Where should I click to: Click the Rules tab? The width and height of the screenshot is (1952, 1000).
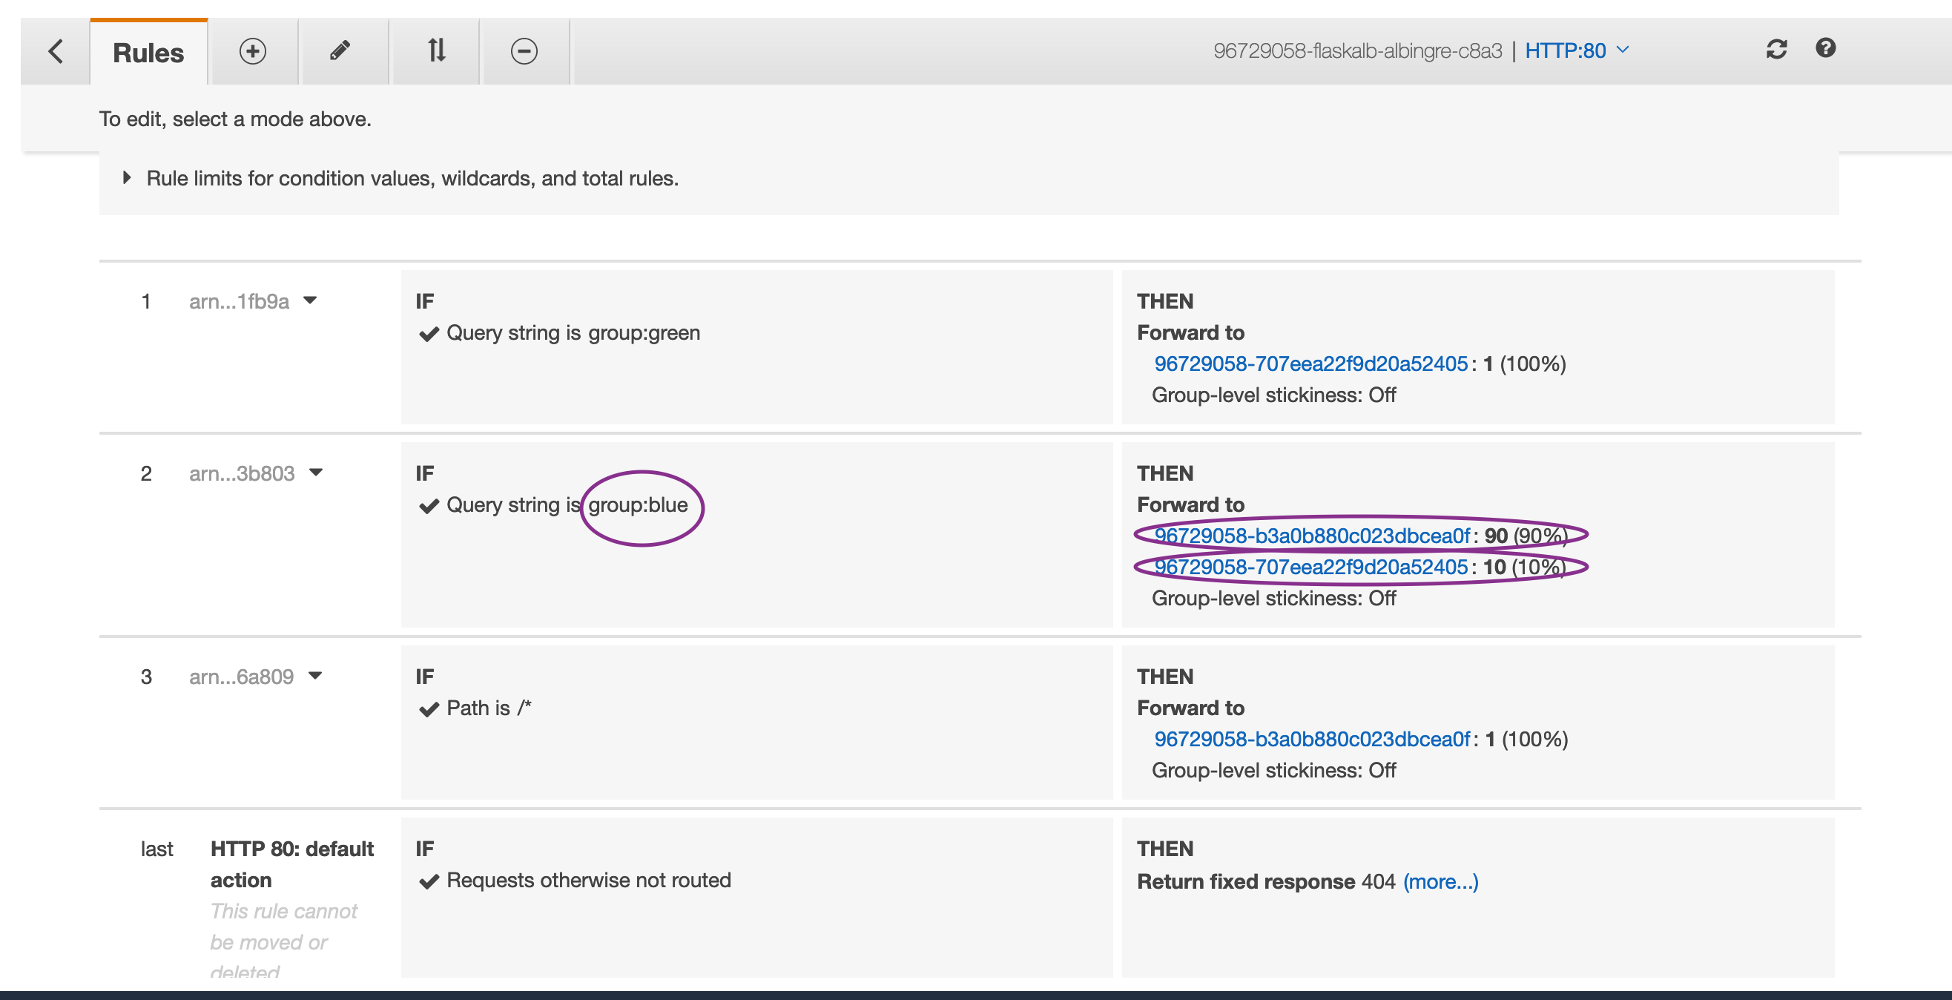[x=145, y=50]
